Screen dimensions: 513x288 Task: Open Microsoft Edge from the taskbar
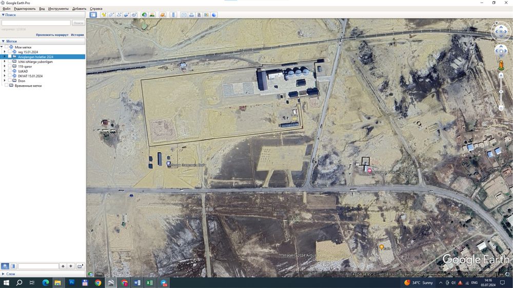(x=46, y=282)
